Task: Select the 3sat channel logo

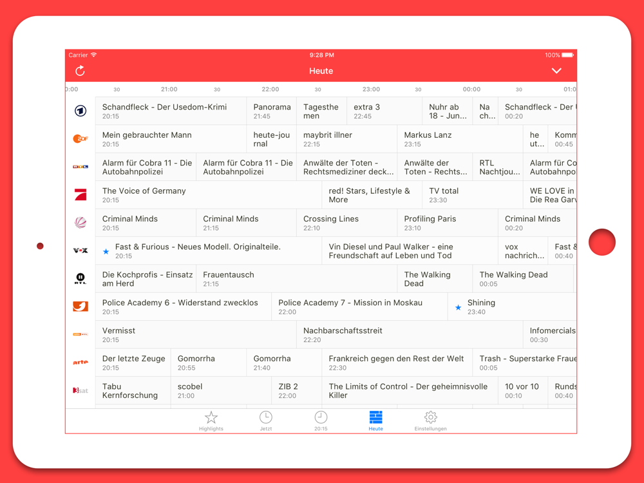Action: pos(80,390)
